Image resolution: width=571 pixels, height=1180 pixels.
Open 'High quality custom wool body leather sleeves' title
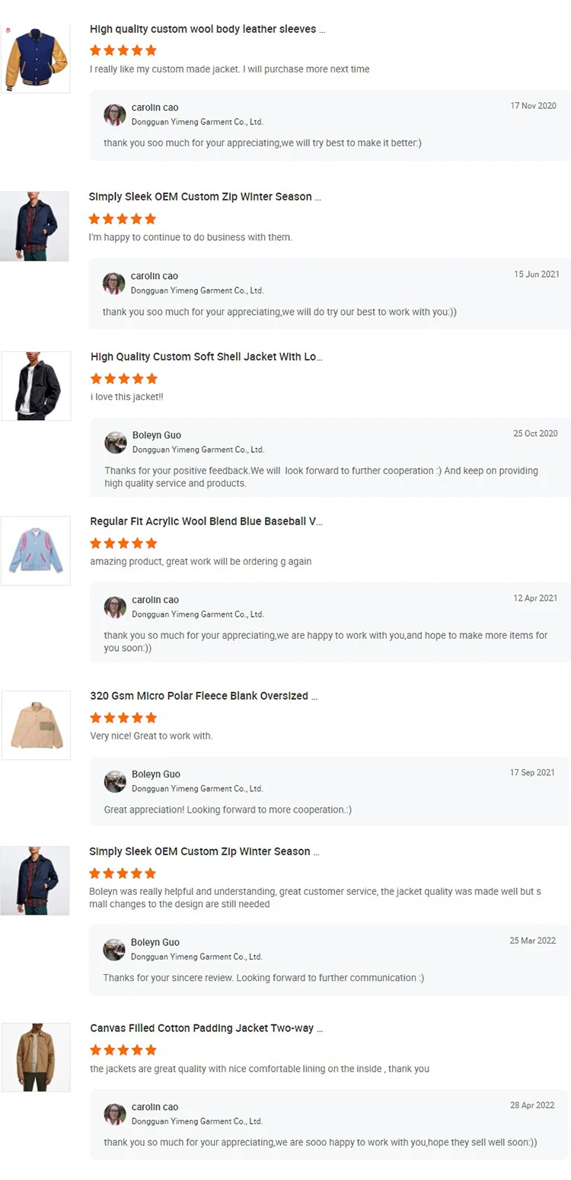tap(207, 30)
